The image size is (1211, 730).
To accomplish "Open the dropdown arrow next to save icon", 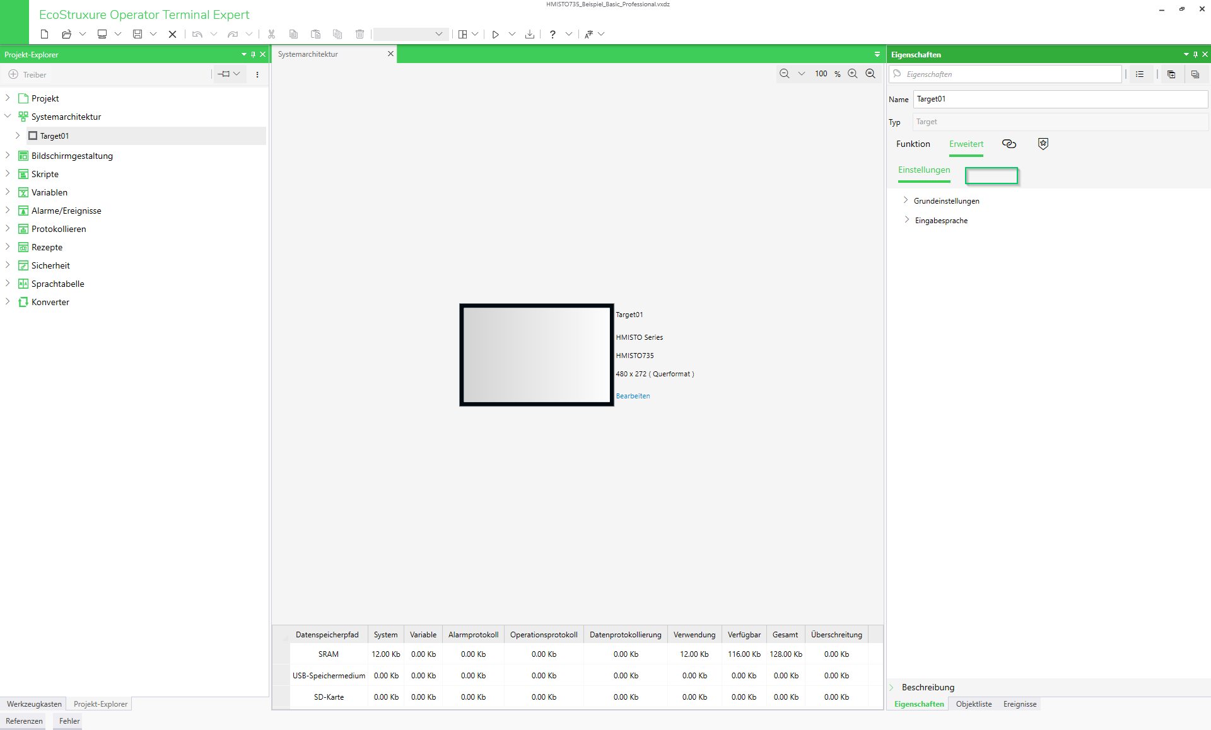I will 153,34.
